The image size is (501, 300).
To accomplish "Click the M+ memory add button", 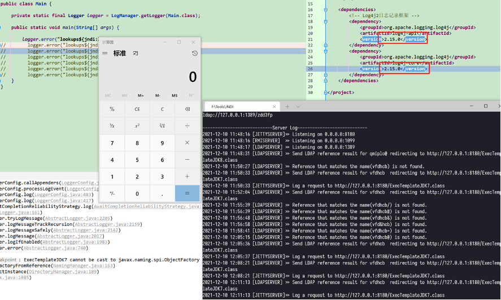I will [x=141, y=95].
